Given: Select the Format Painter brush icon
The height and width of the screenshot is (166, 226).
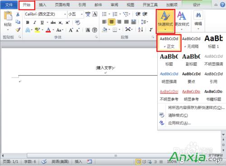Looking at the screenshot, I should coord(18,30).
